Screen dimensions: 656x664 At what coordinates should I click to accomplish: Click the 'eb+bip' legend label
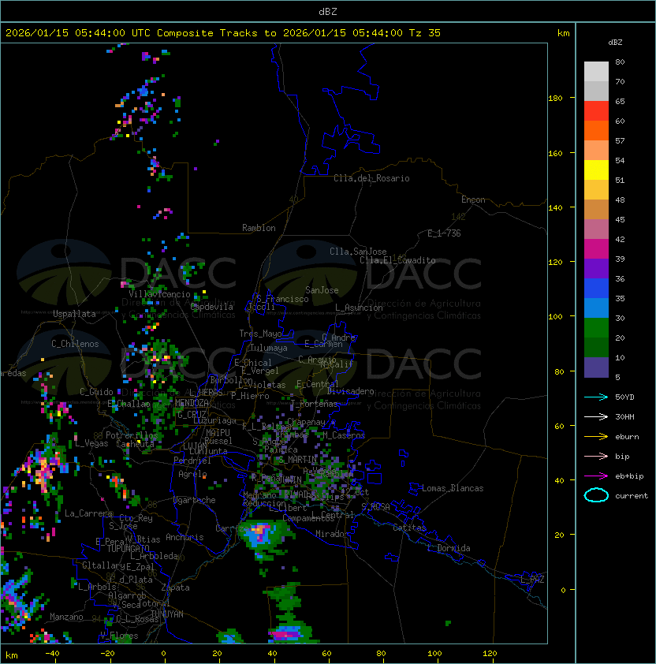pyautogui.click(x=629, y=476)
